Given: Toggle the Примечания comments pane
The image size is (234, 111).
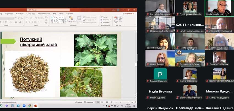Looking at the screenshot, I should [89, 102].
